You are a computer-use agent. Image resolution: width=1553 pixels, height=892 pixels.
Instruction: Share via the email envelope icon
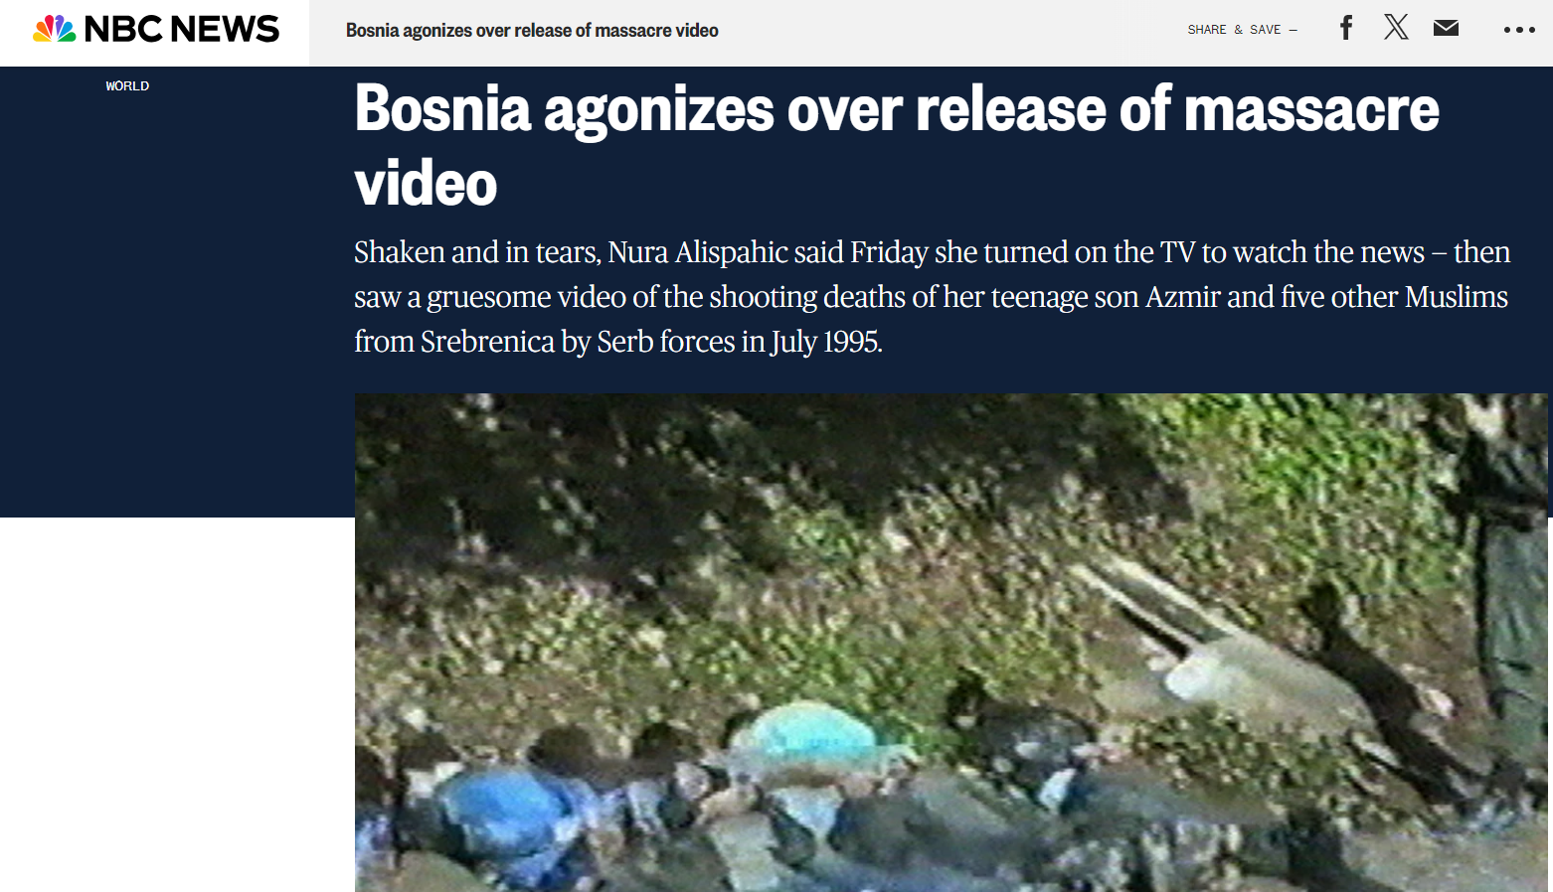1446,28
